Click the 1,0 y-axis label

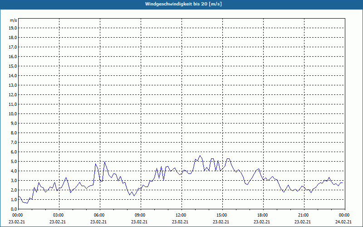coord(14,199)
